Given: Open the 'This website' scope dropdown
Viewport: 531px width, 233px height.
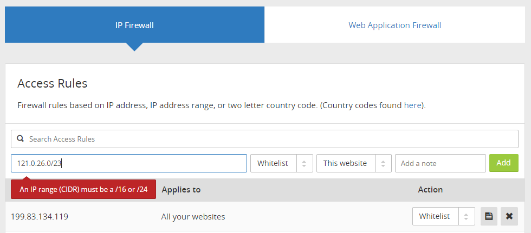Looking at the screenshot, I should [354, 163].
